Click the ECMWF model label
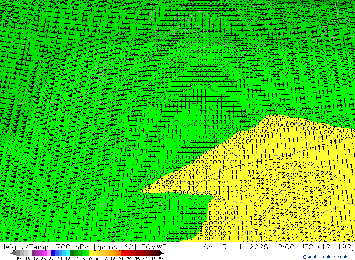355x260 pixels. click(153, 247)
